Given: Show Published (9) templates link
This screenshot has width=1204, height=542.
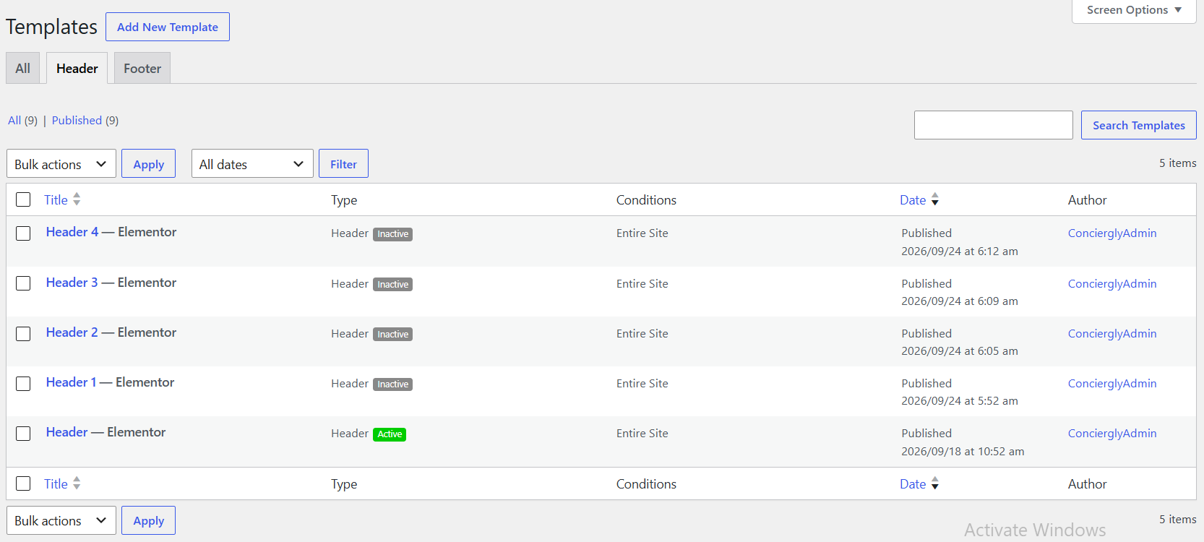Looking at the screenshot, I should [85, 121].
